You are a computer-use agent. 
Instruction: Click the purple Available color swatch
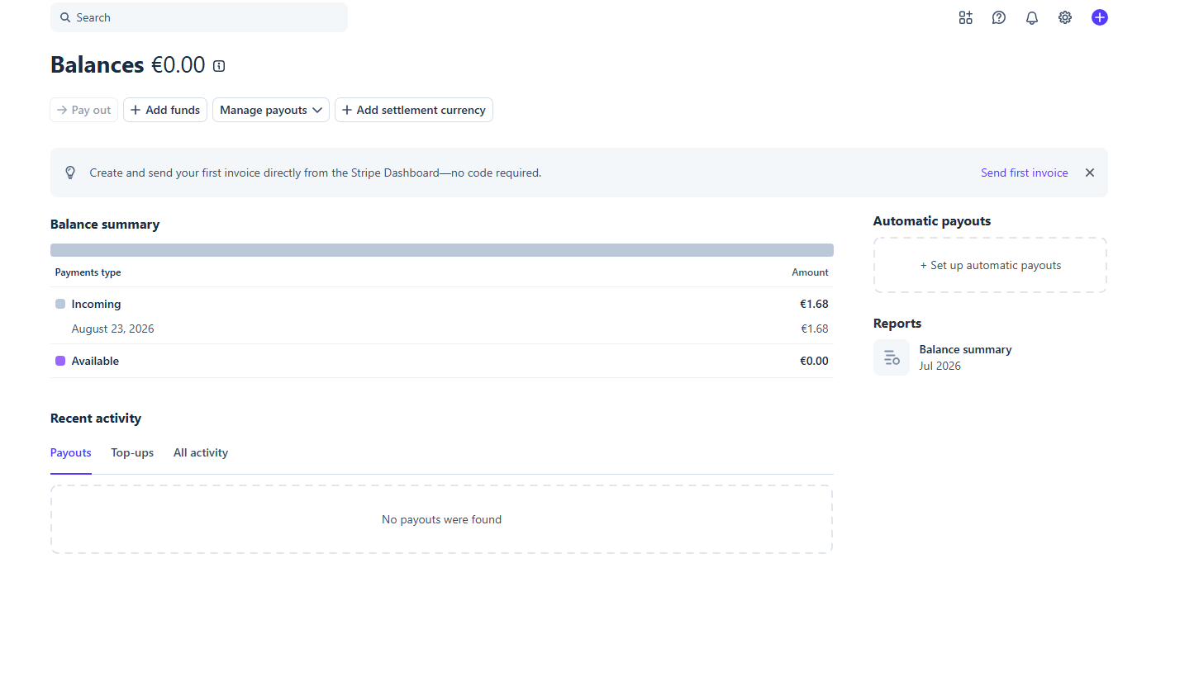(60, 361)
